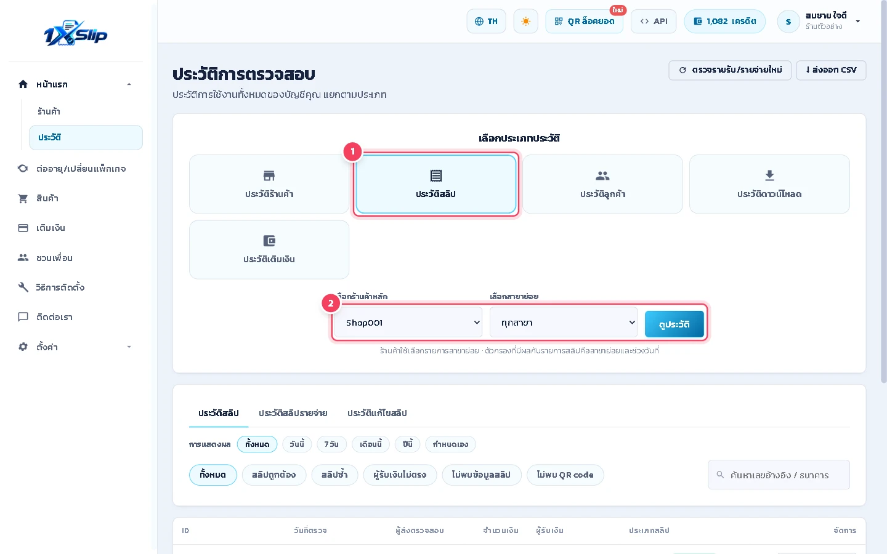Image resolution: width=887 pixels, height=554 pixels.
Task: Click the สินค้า cart icon
Action: coord(23,198)
